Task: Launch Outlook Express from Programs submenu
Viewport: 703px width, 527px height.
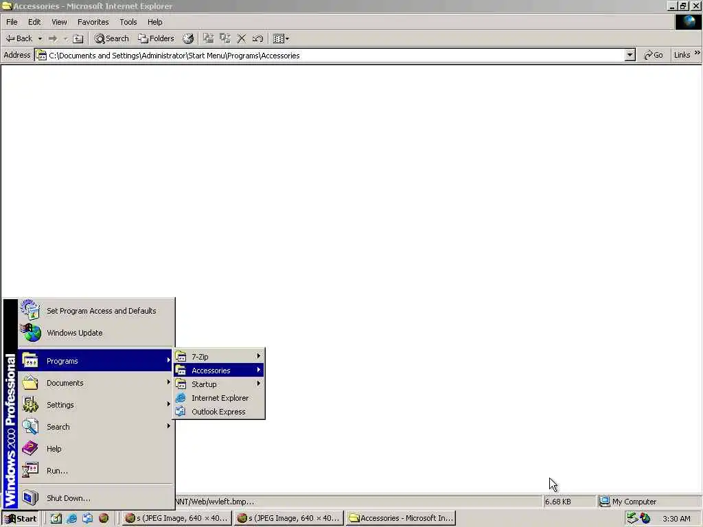Action: [x=219, y=412]
